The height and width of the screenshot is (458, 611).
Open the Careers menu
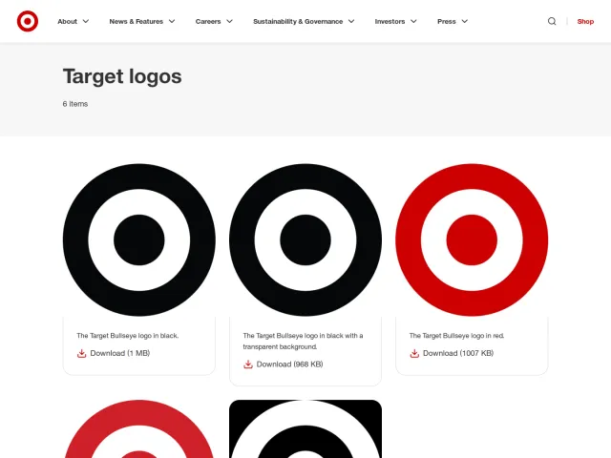[208, 21]
